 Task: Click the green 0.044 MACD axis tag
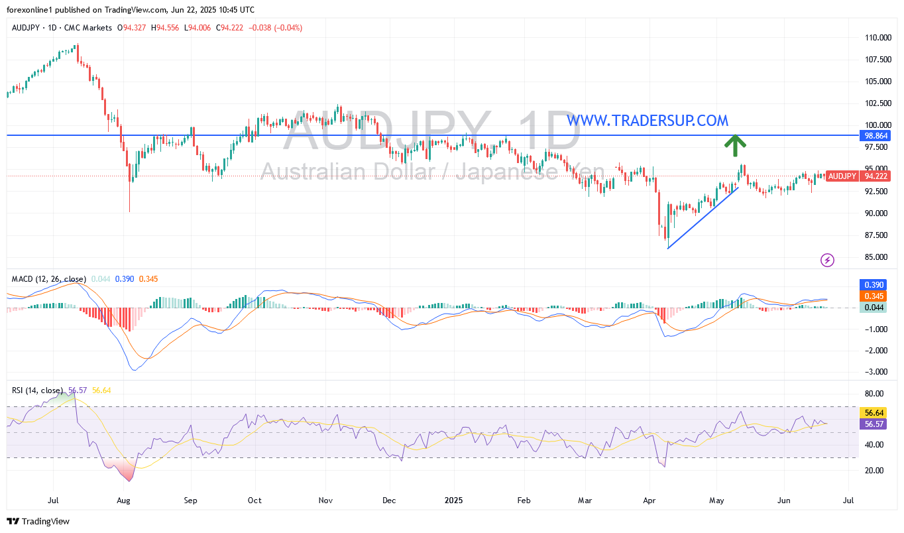tap(873, 307)
